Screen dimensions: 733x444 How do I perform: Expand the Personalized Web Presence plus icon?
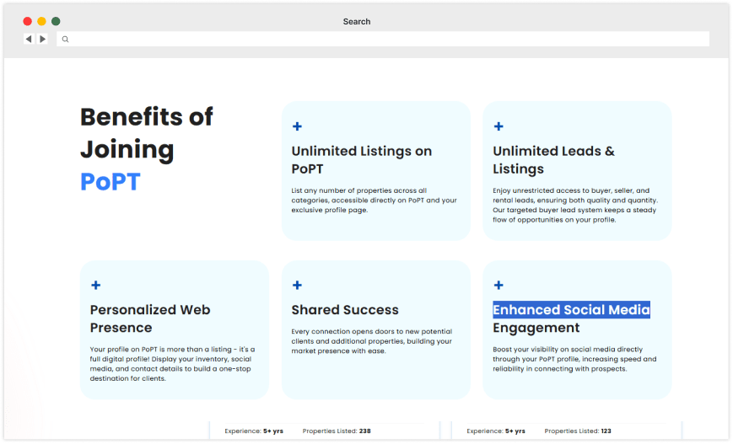[95, 286]
